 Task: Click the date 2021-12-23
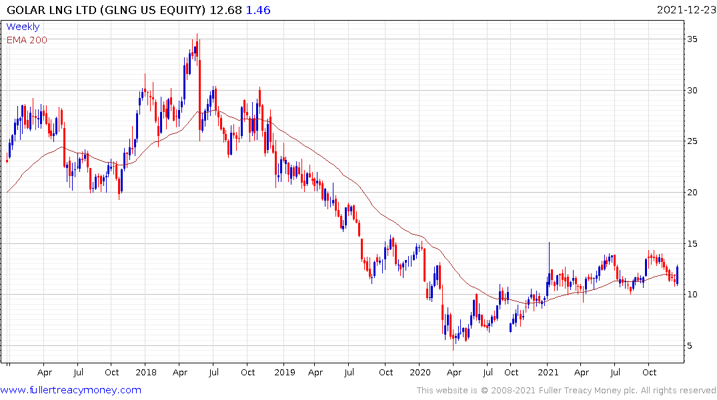686,9
